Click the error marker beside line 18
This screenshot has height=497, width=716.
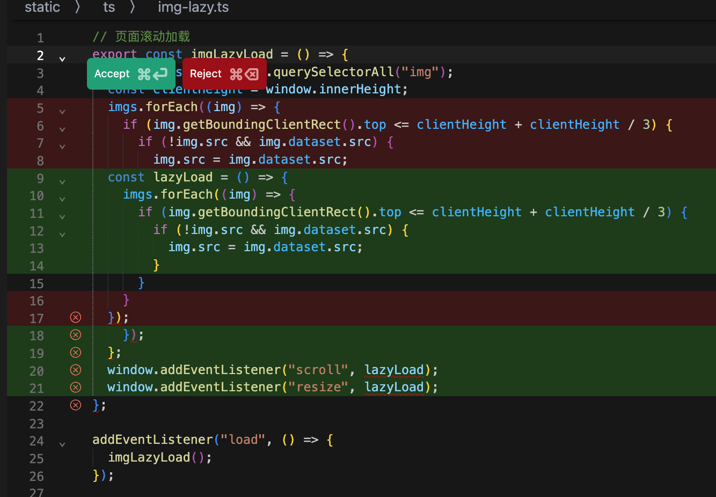(76, 335)
